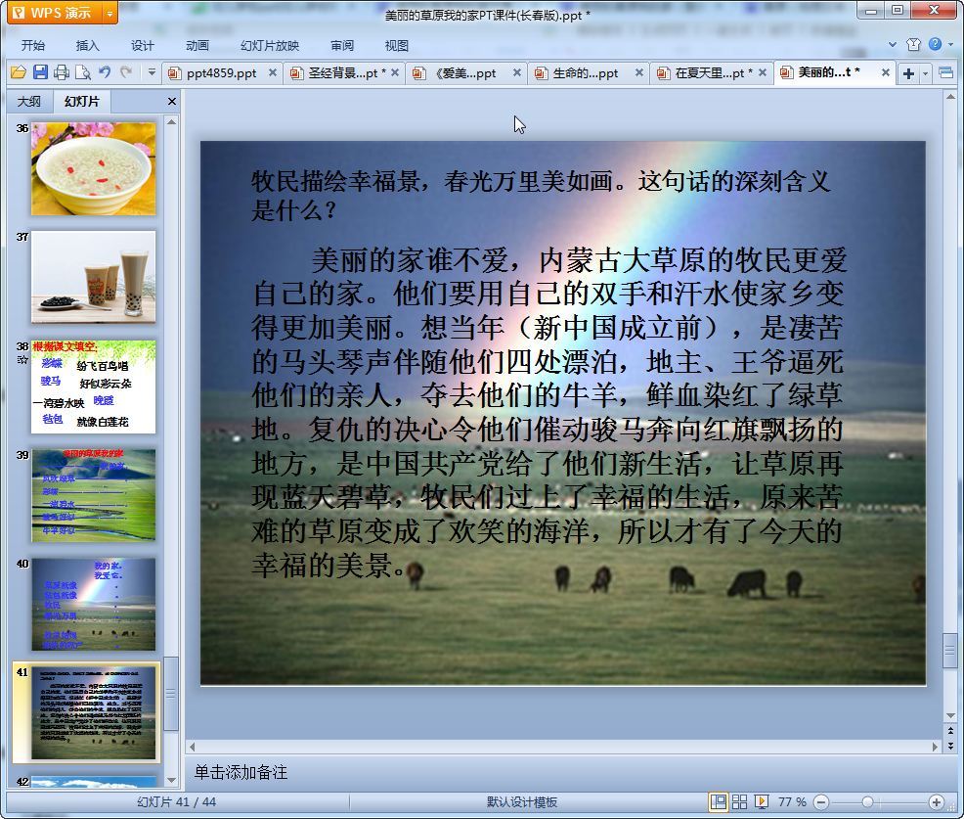
Task: Click the zoom slider handle
Action: point(867,802)
